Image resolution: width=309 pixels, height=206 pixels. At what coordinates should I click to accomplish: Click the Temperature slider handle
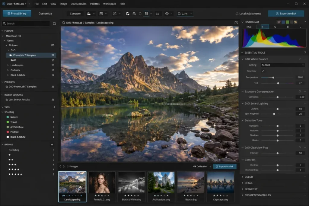click(x=273, y=78)
